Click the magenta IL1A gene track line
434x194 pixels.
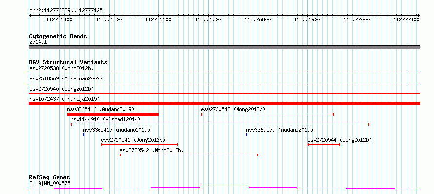(x=224, y=188)
